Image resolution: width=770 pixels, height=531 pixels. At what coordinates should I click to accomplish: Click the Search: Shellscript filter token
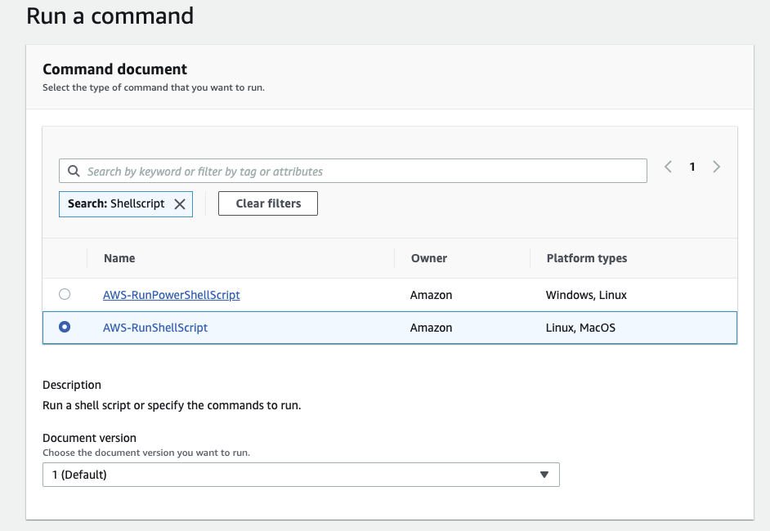116,204
